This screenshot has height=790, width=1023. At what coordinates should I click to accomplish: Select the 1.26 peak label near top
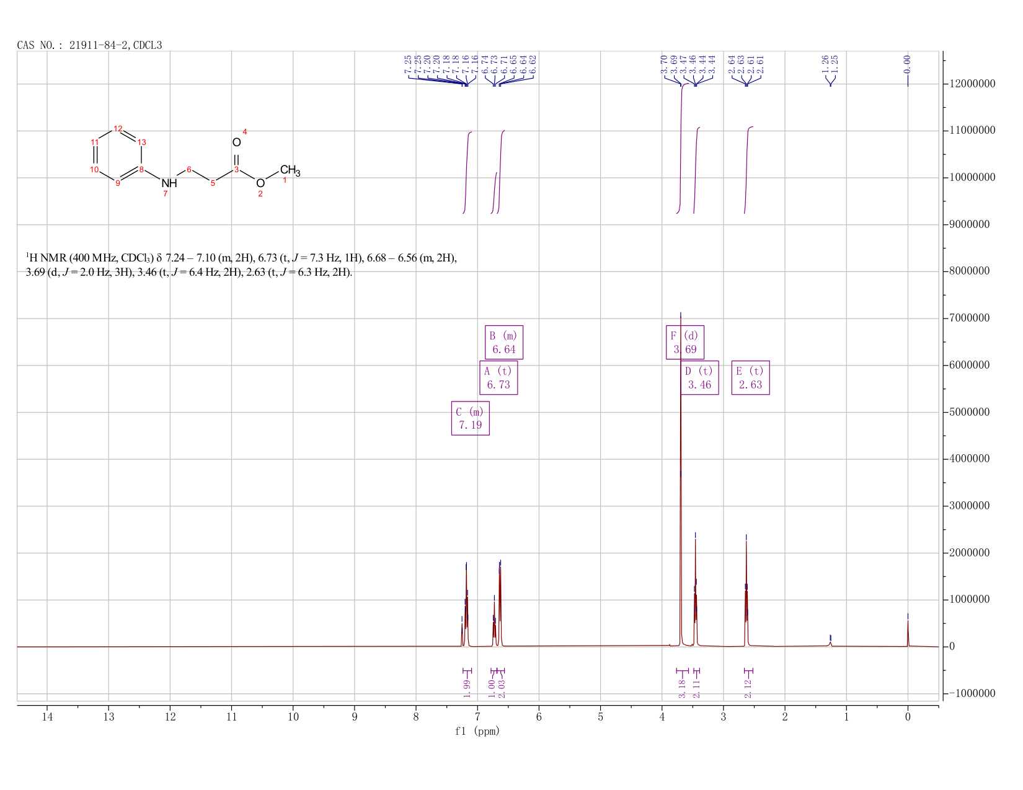click(825, 63)
